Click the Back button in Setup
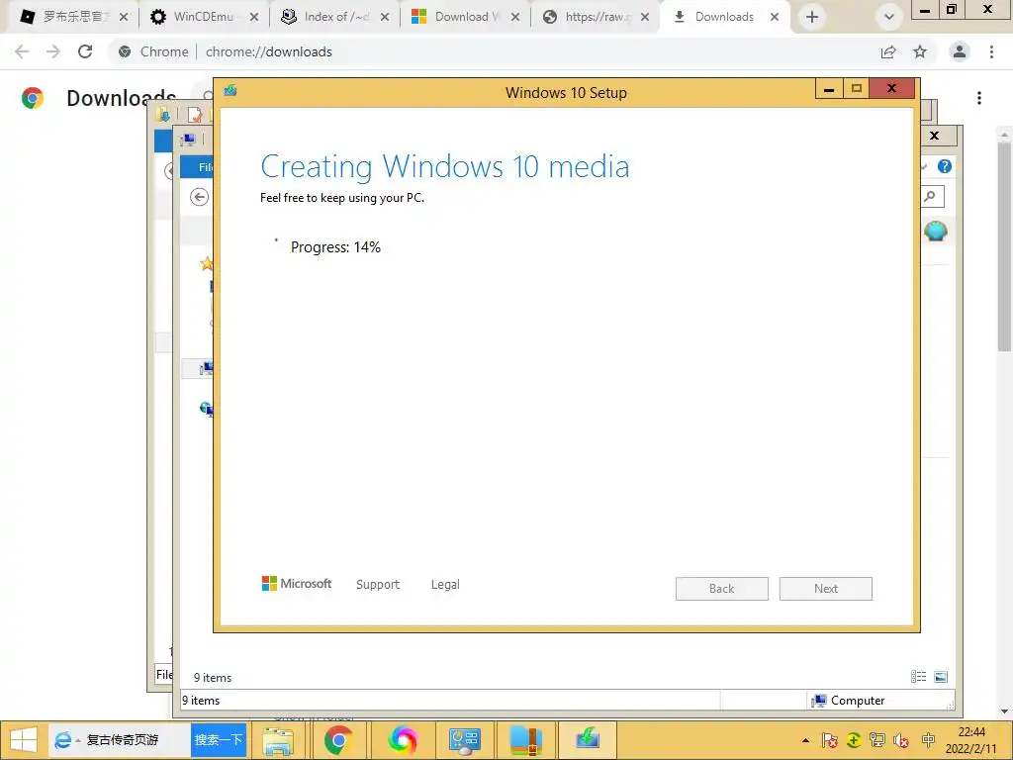Image resolution: width=1013 pixels, height=760 pixels. pyautogui.click(x=721, y=589)
